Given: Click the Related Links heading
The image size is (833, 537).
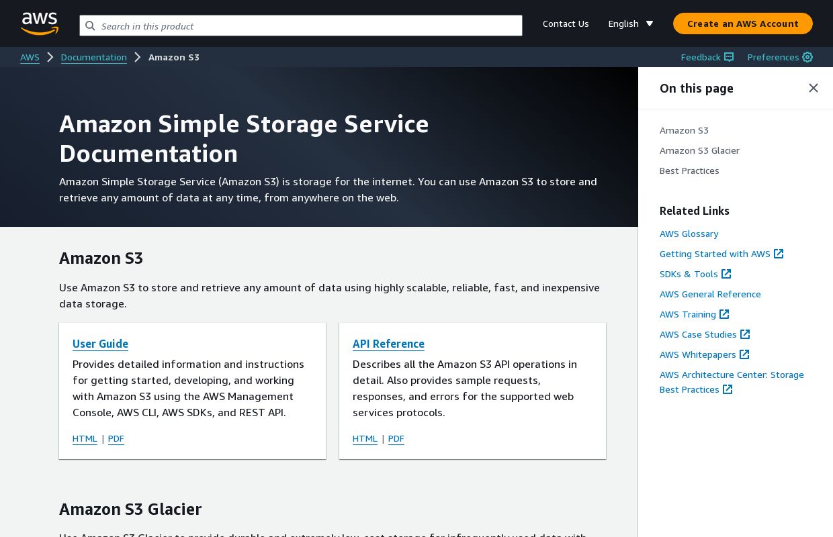Looking at the screenshot, I should click(694, 211).
